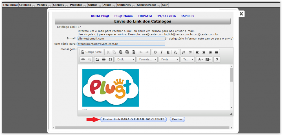Click the dialog horizontal scrollbar
282x135 pixels.
[x=142, y=128]
